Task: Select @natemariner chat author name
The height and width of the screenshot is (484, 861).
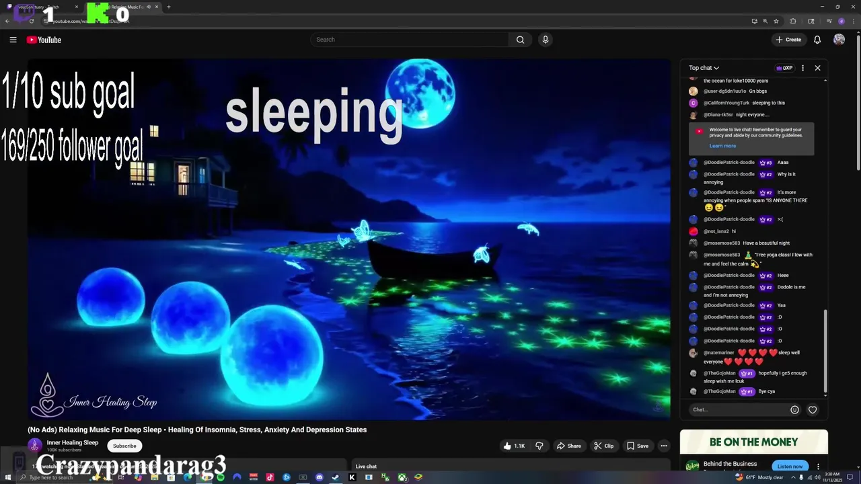Action: [719, 353]
